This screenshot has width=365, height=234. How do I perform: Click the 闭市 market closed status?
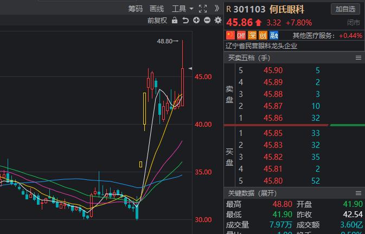click(x=354, y=23)
